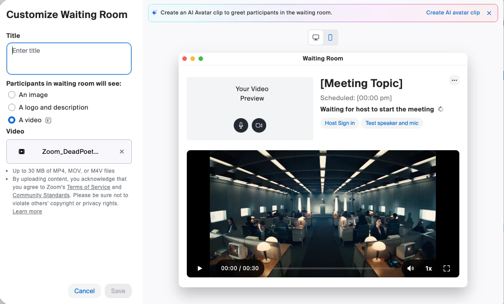This screenshot has height=304, width=504.
Task: Mute the video volume
Action: [x=411, y=268]
